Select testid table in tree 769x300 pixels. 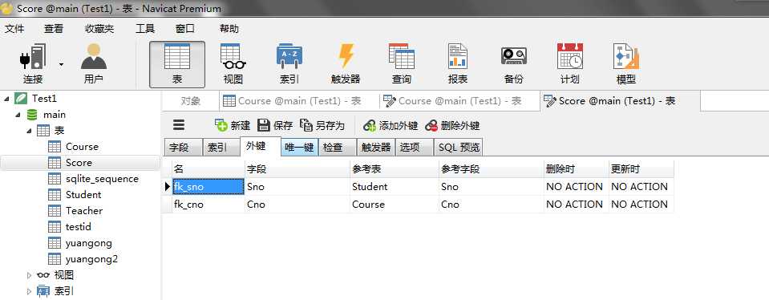point(78,227)
